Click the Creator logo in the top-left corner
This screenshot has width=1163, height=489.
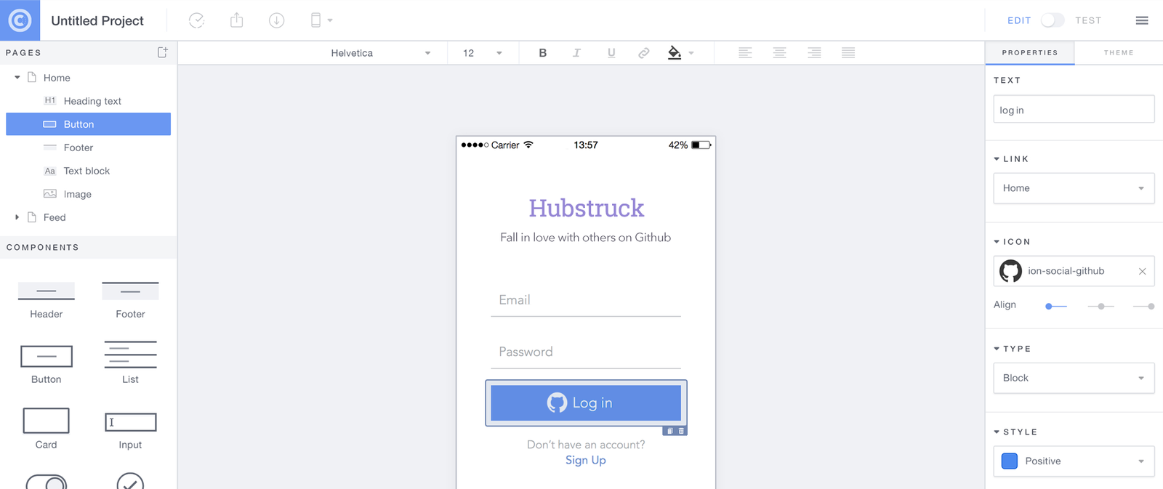point(20,20)
